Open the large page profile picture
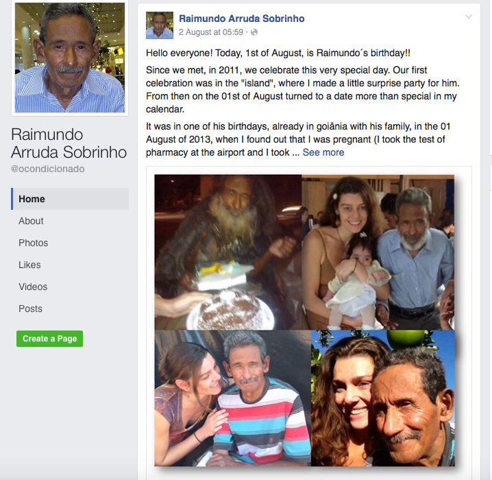The width and height of the screenshot is (492, 480). pyautogui.click(x=70, y=58)
